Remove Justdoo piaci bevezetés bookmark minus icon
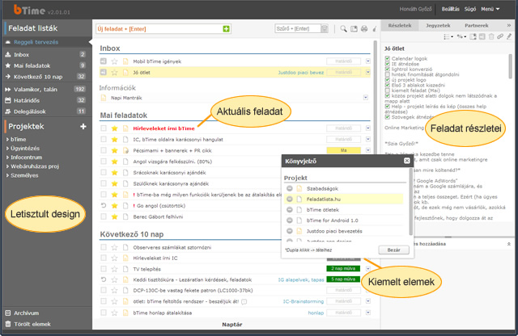This screenshot has height=336, width=518. pos(290,231)
